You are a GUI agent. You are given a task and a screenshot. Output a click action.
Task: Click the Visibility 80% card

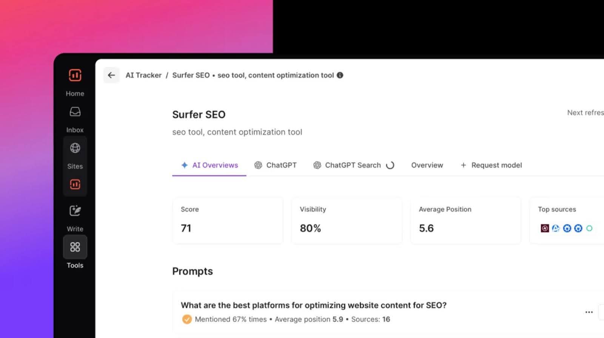(347, 220)
